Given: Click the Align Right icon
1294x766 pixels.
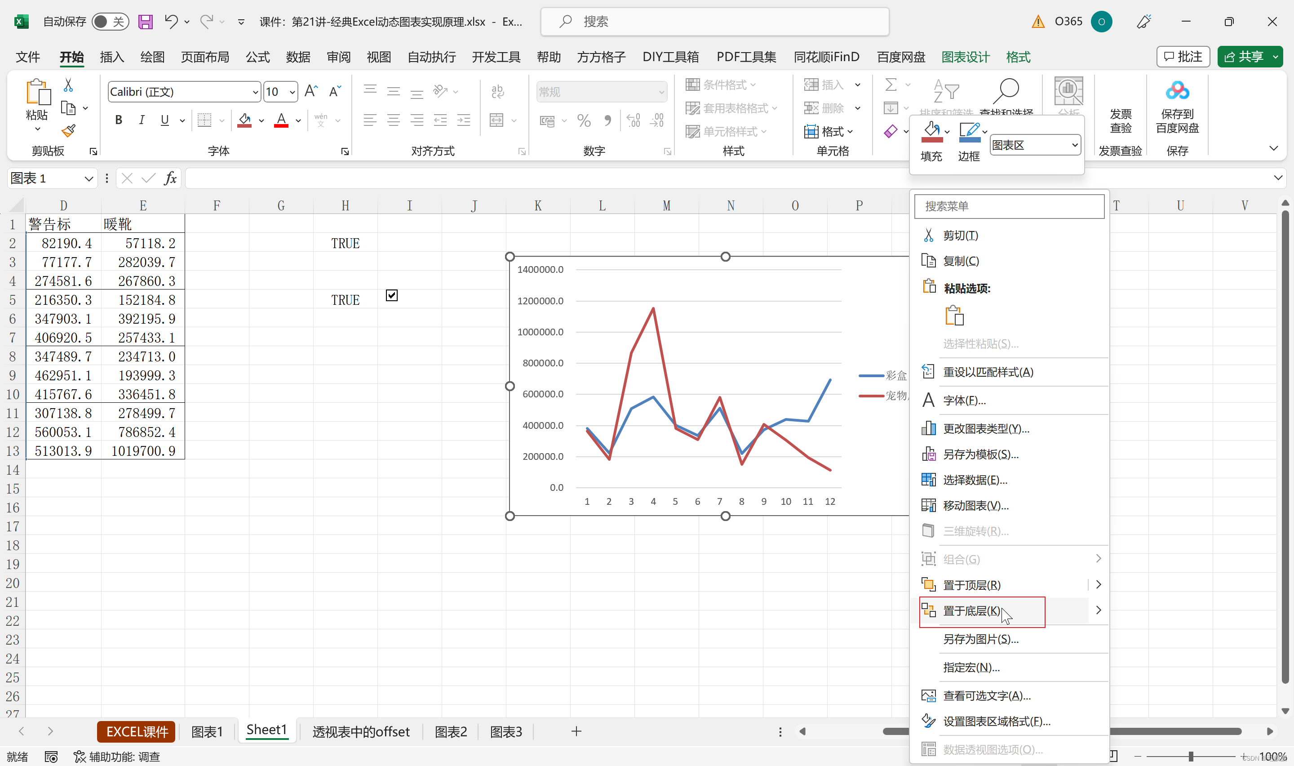Looking at the screenshot, I should (417, 120).
